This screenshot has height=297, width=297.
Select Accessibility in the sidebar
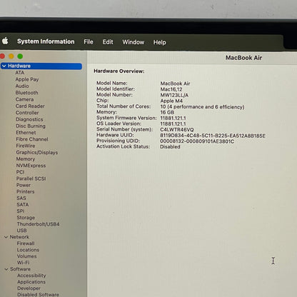click(31, 276)
